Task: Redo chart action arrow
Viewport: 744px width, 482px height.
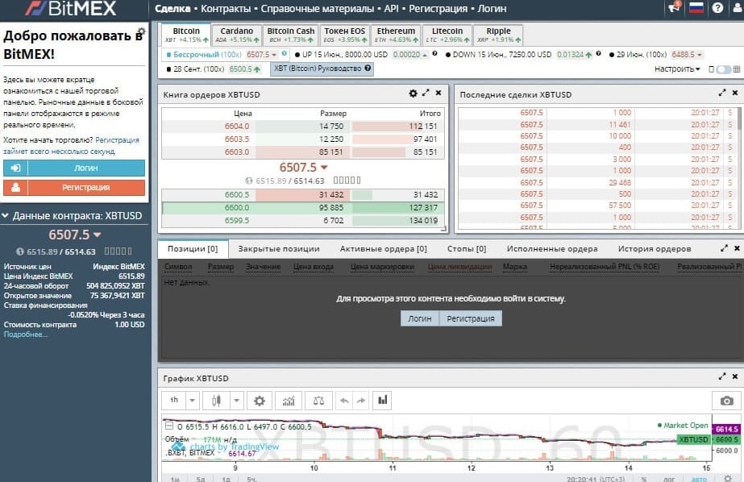Action: tap(361, 401)
